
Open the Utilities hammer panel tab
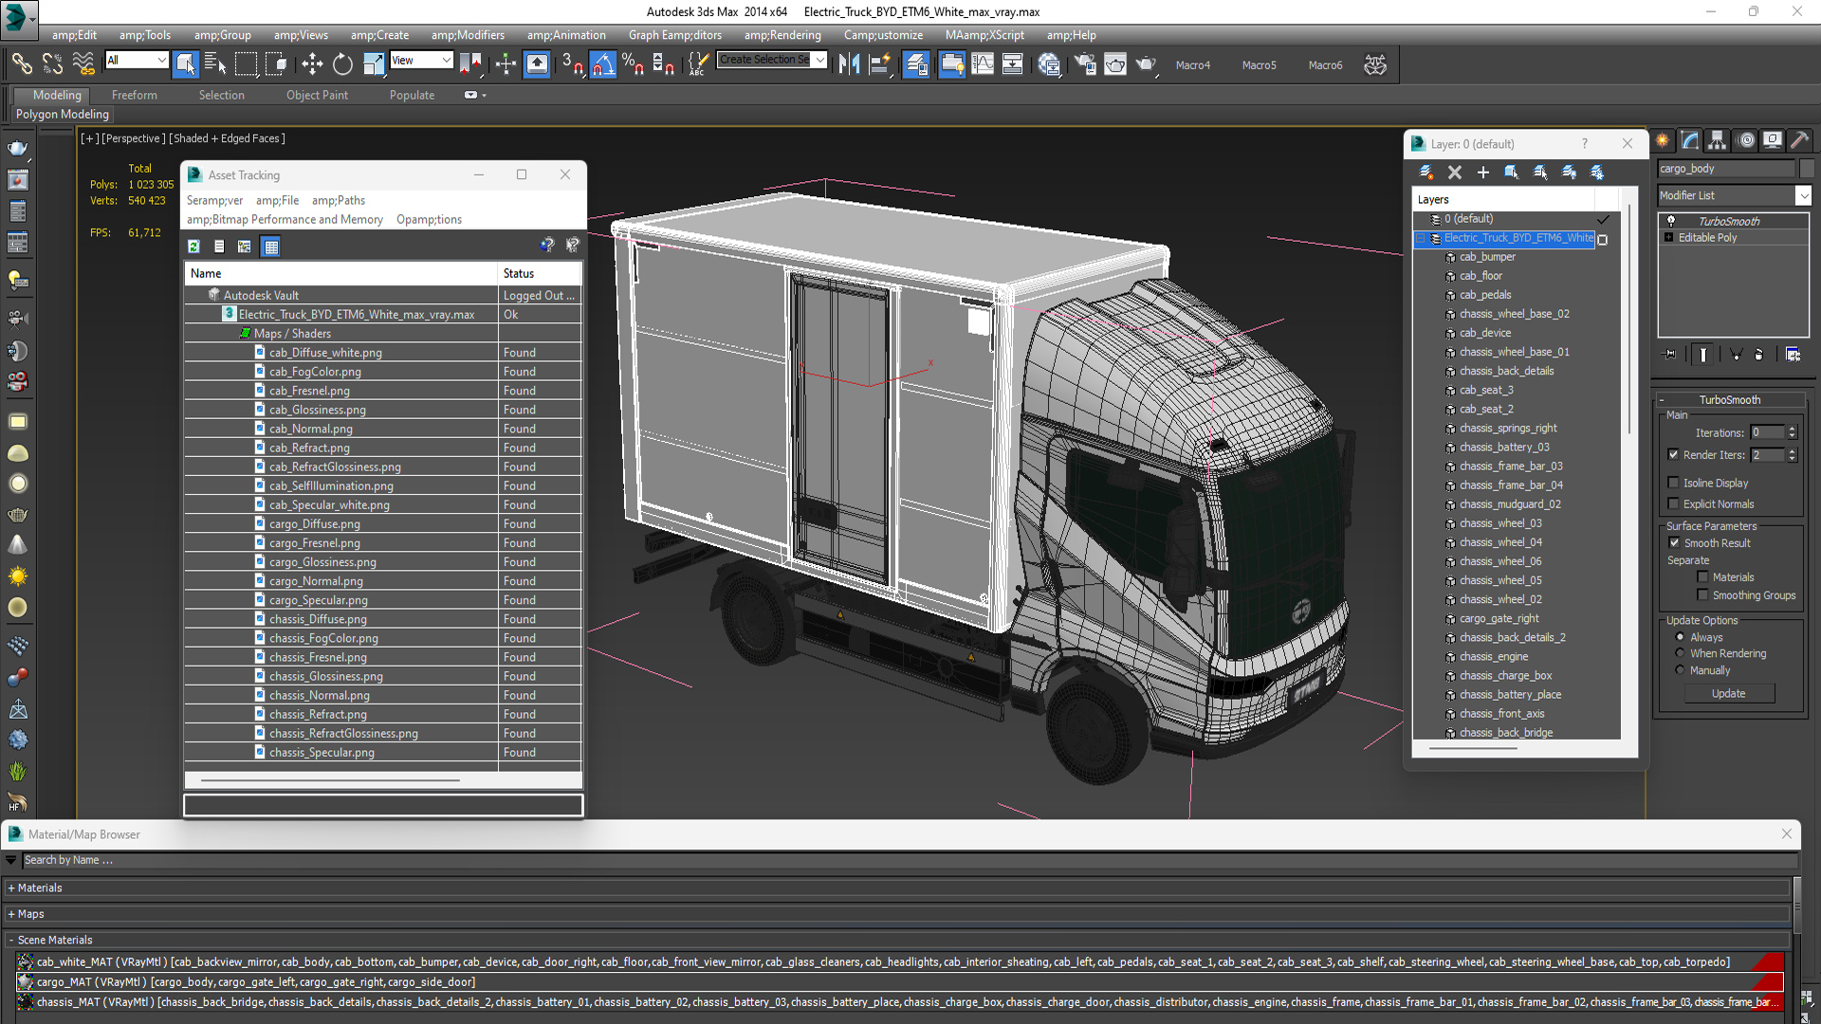[x=1799, y=140]
